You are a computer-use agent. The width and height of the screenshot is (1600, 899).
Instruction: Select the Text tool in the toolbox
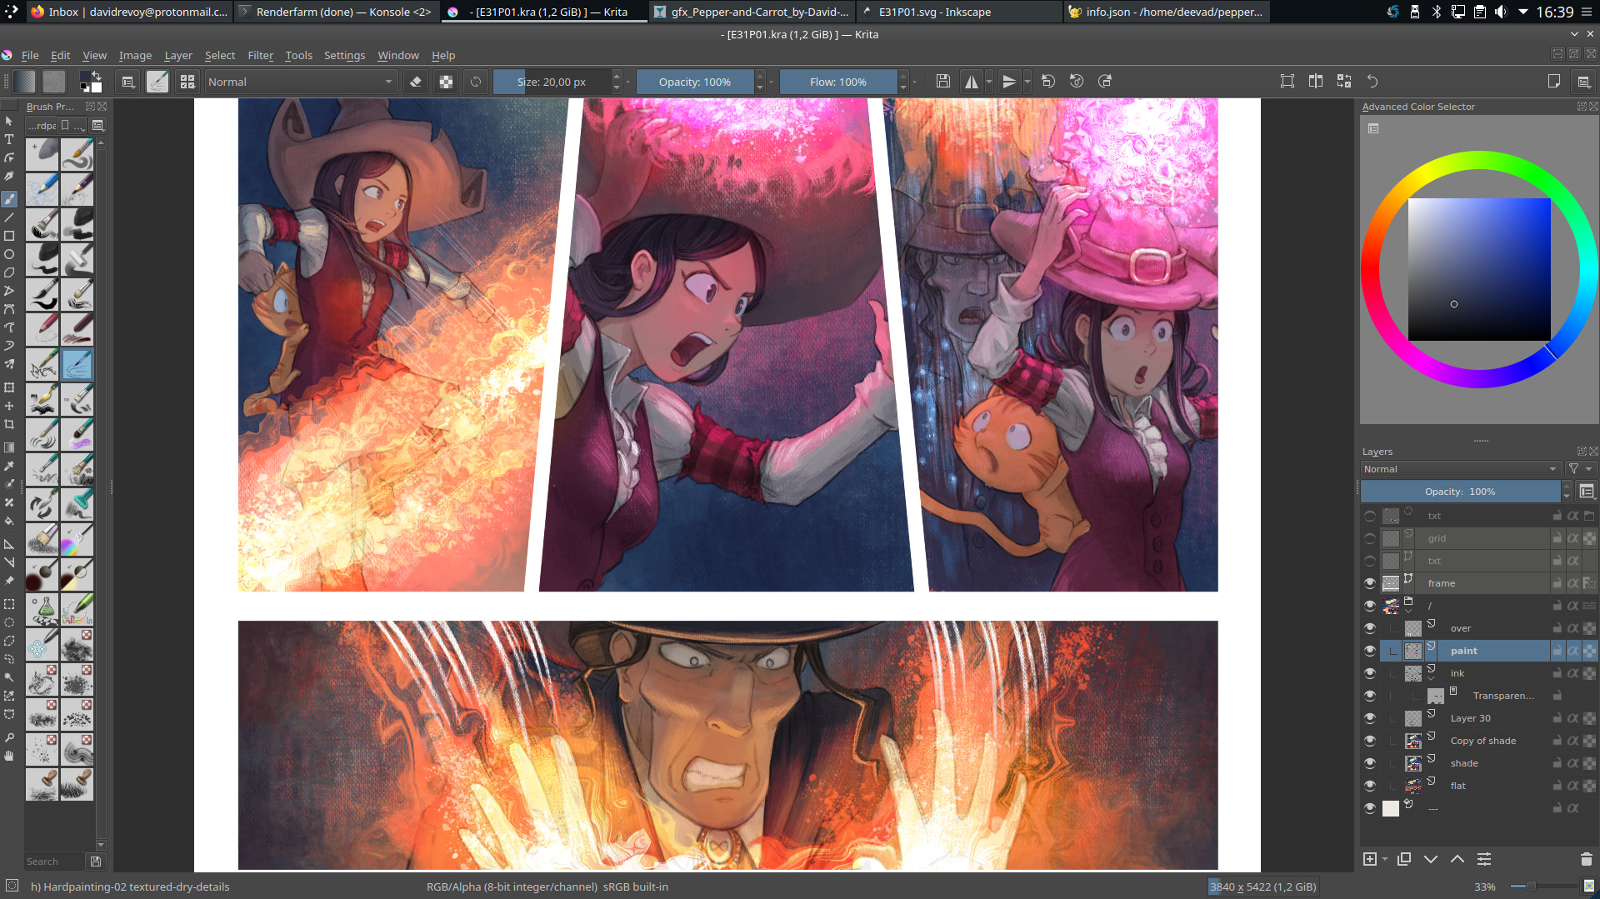[9, 139]
